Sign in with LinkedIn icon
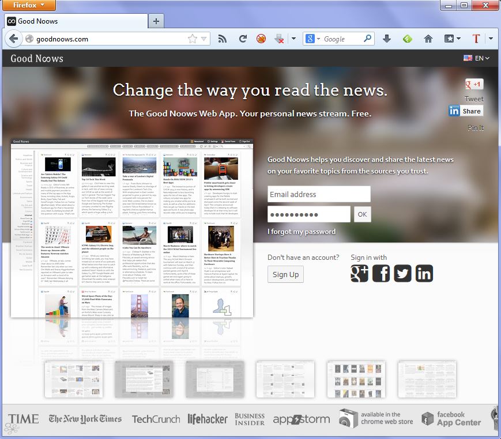 click(424, 273)
